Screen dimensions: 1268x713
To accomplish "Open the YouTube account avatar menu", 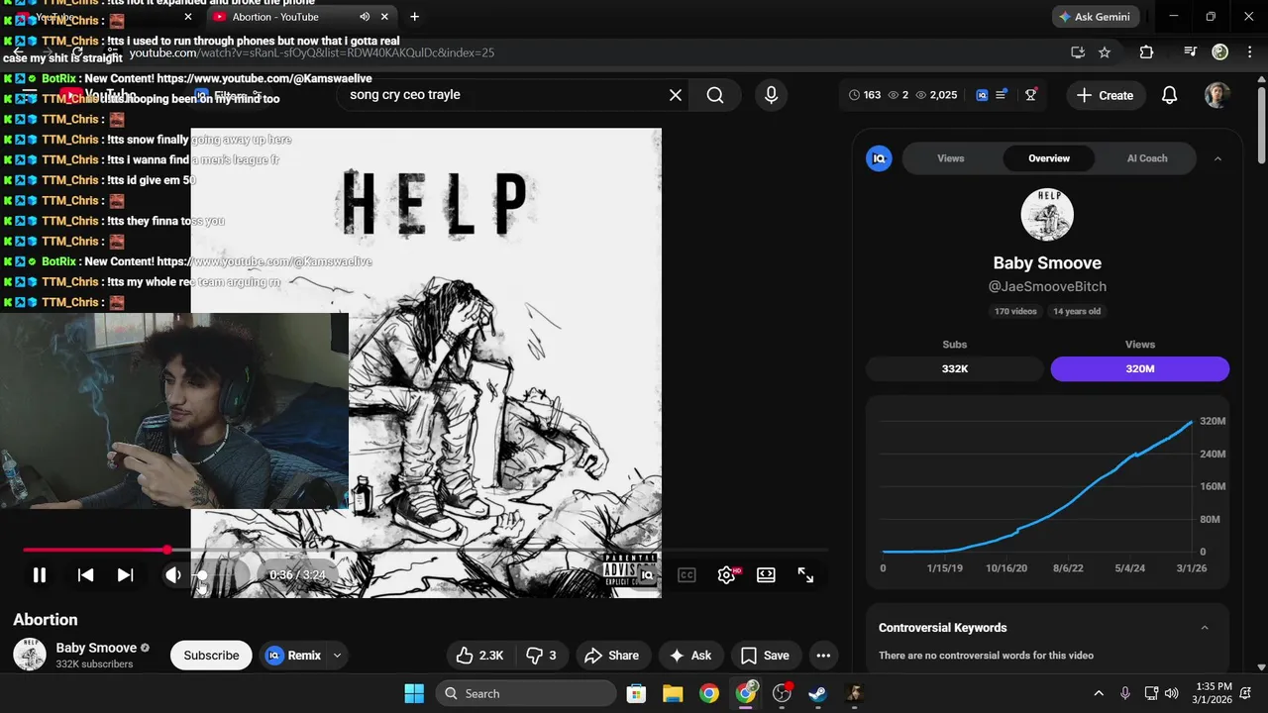I will pos(1217,95).
